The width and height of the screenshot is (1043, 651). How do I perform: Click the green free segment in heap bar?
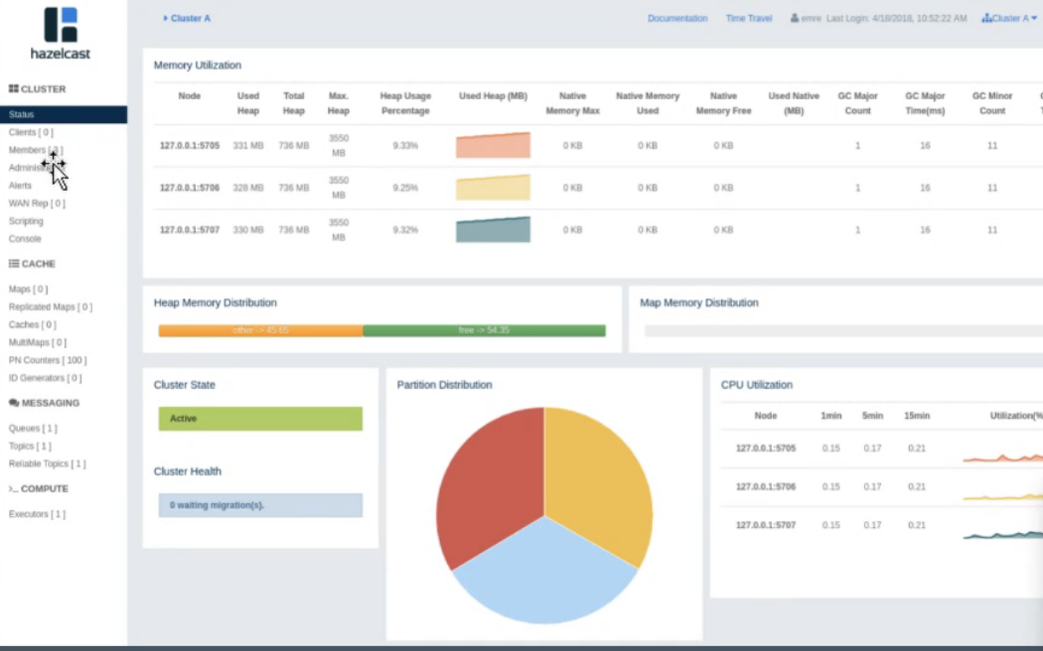pyautogui.click(x=485, y=330)
